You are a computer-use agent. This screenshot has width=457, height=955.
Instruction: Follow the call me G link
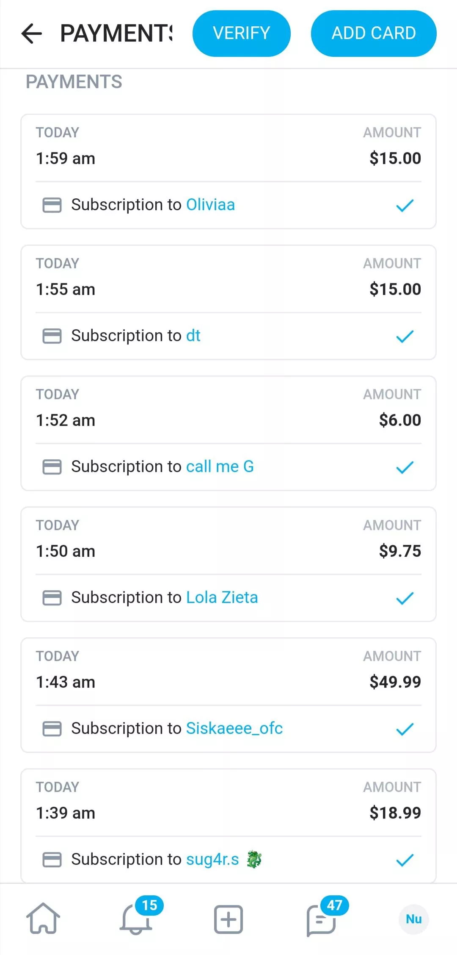click(x=220, y=466)
